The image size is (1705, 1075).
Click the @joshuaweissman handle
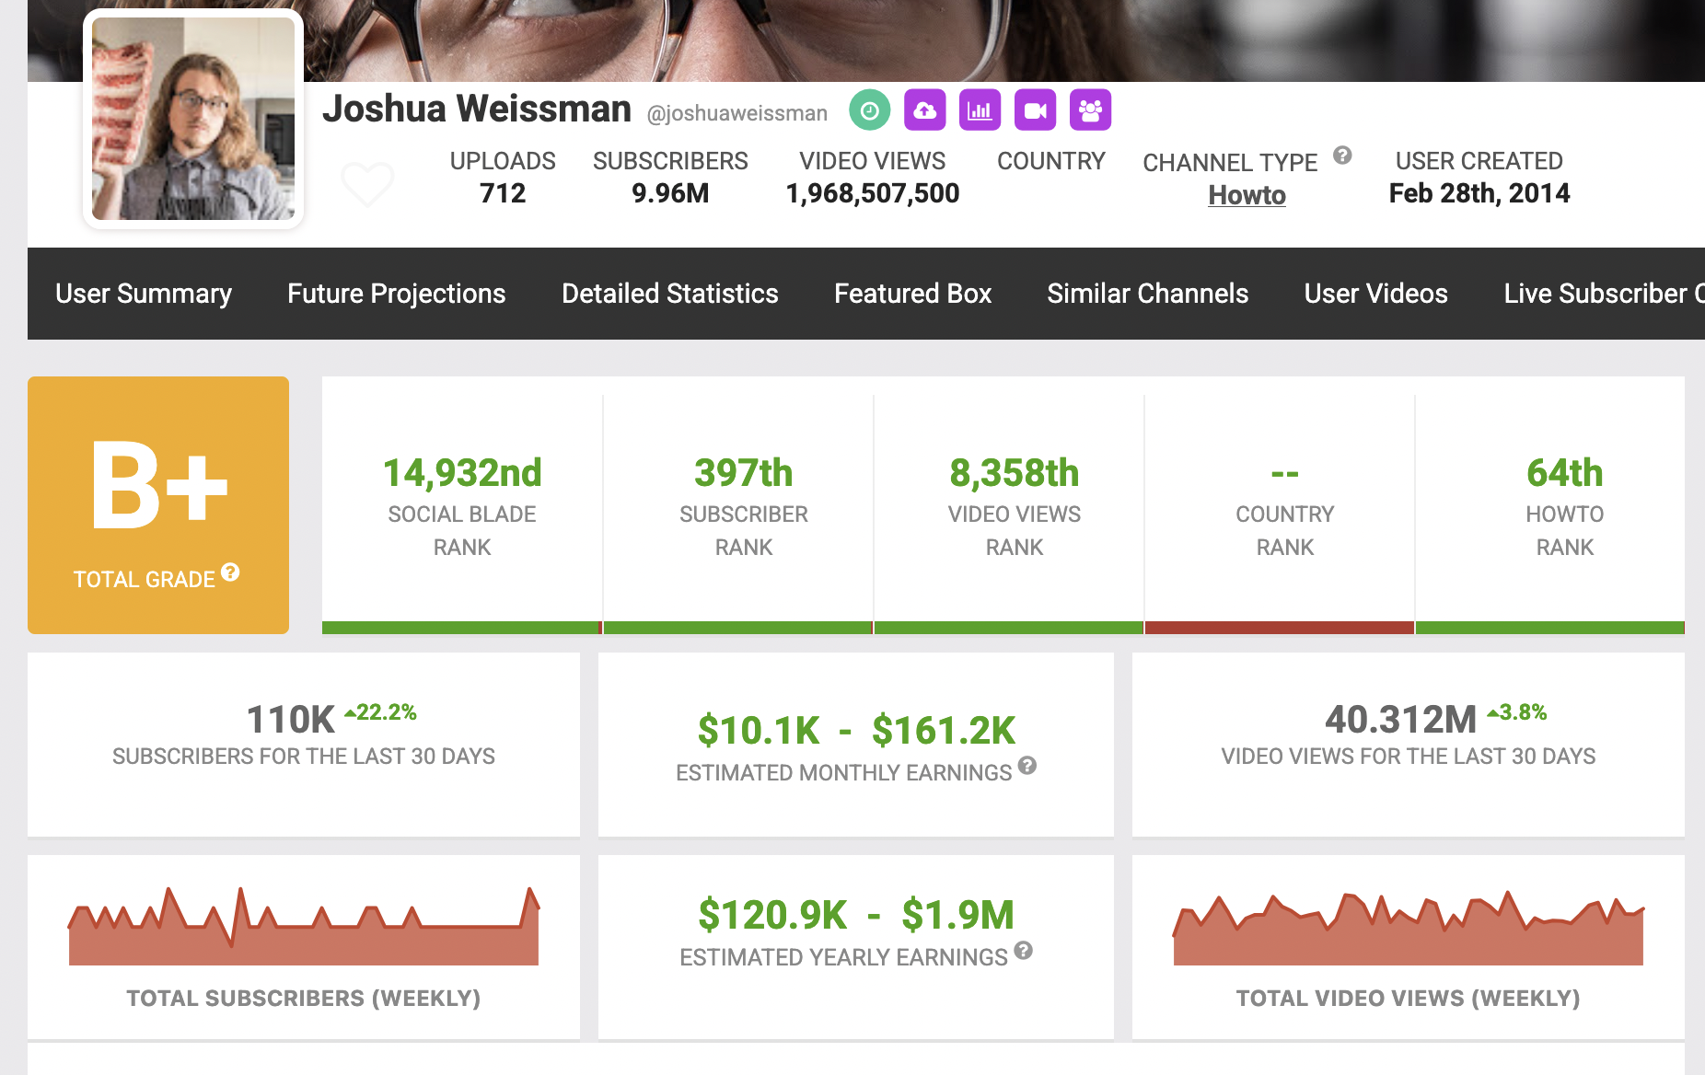pos(737,113)
